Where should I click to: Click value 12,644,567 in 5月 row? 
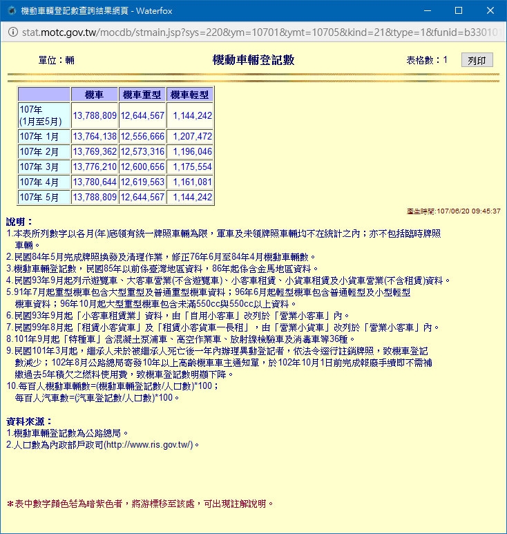point(142,197)
